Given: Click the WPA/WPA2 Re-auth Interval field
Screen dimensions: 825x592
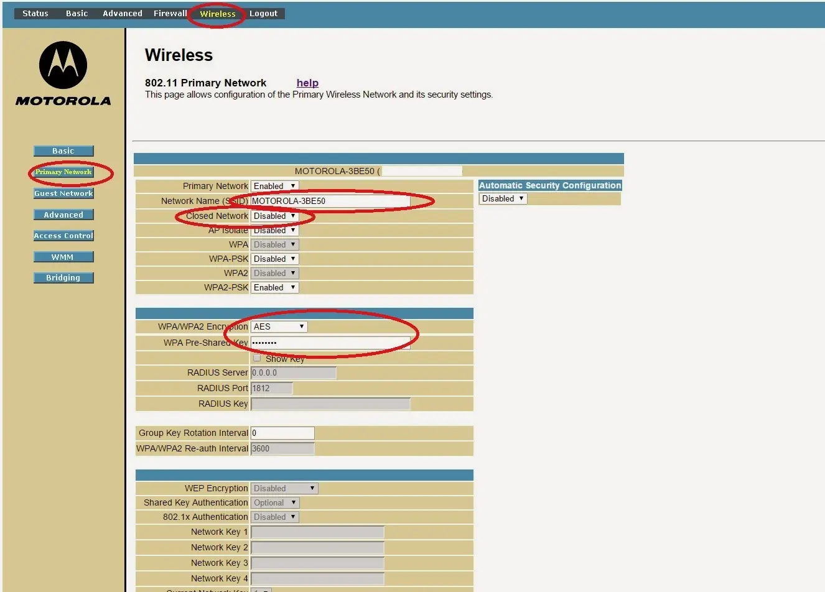Looking at the screenshot, I should tap(282, 448).
